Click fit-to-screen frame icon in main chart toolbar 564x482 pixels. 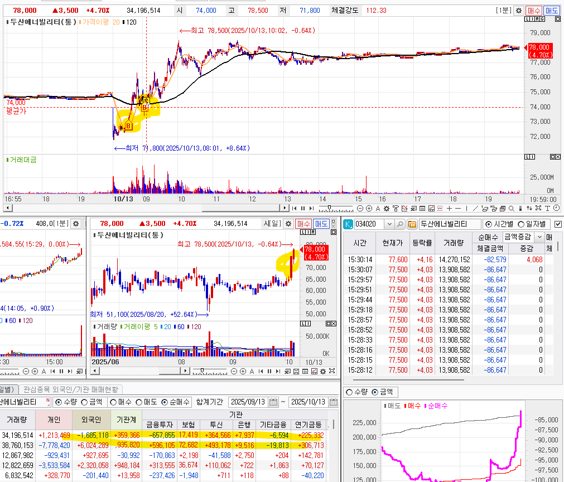pyautogui.click(x=538, y=208)
